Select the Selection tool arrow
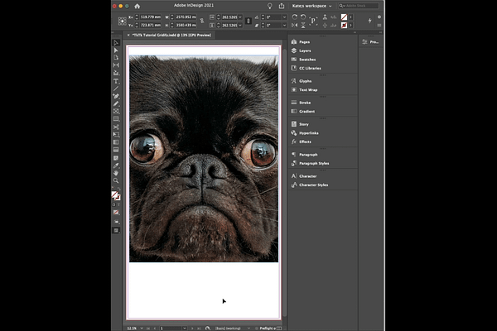Screen dimensions: 497x331 (116, 44)
